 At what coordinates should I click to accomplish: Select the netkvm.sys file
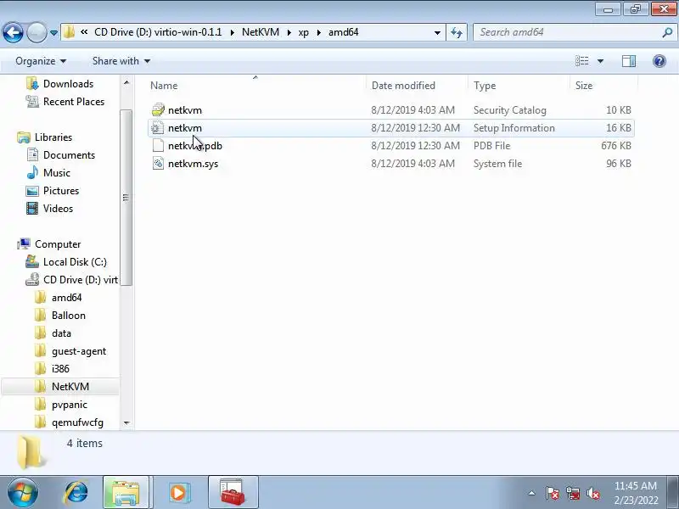click(391, 164)
